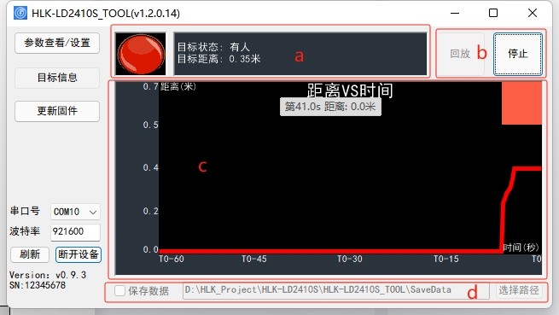Viewport: 559px width, 315px height.
Task: Click the 回放 playback button
Action: (x=460, y=54)
